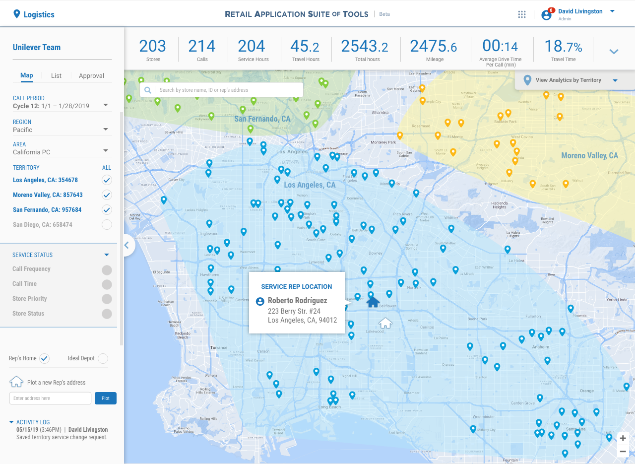Check the San Diego, CA: 658474 territory
Screen dimensions: 635x464
tap(107, 224)
